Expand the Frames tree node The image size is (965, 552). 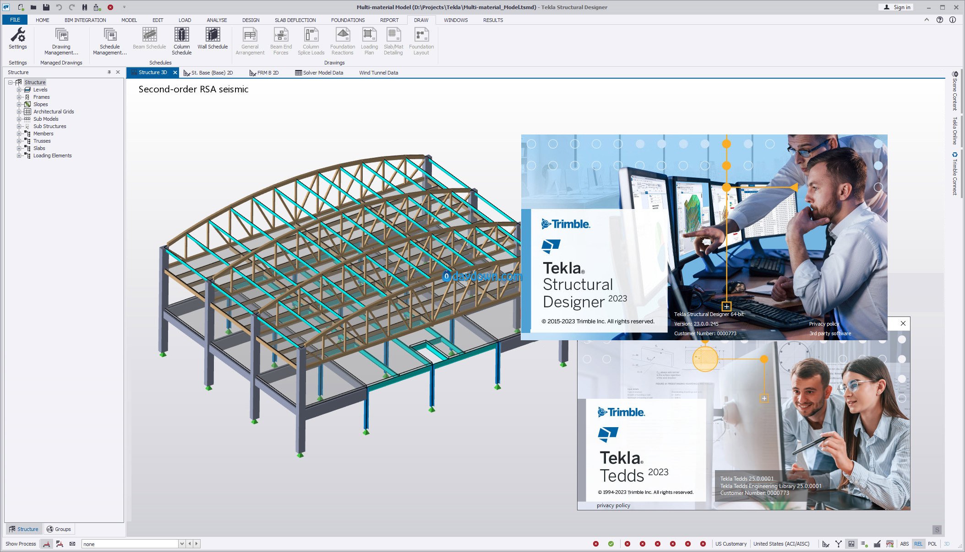click(19, 97)
